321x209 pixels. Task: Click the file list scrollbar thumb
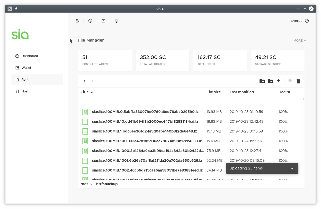303,99
